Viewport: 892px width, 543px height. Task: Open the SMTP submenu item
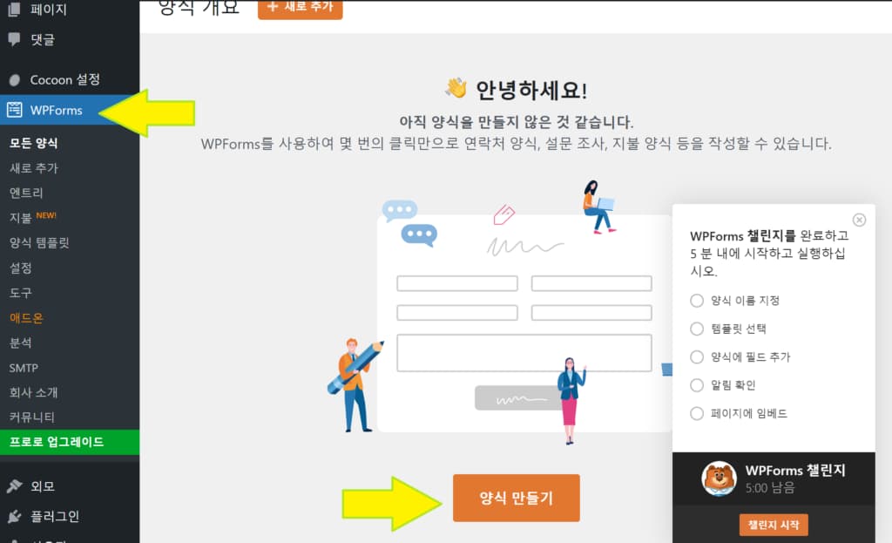[x=24, y=368]
